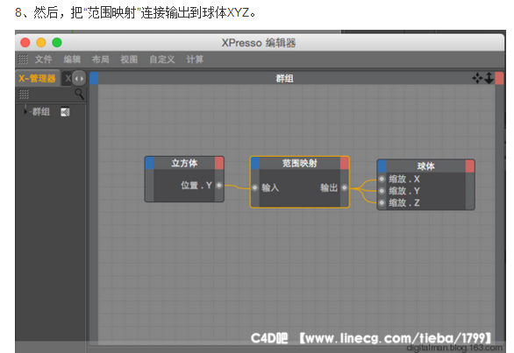Expand the 群组 tree item arrow

pyautogui.click(x=25, y=112)
